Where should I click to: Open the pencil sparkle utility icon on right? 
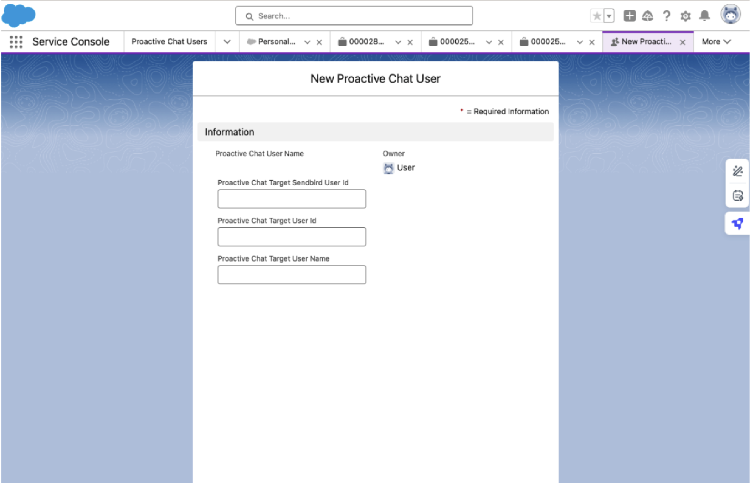pyautogui.click(x=737, y=171)
